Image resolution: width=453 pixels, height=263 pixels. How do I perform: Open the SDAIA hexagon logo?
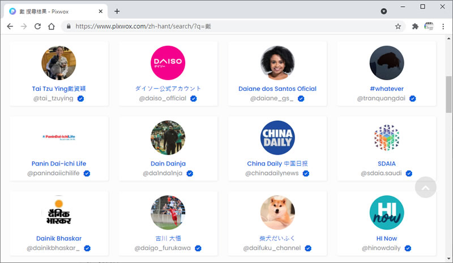point(387,138)
